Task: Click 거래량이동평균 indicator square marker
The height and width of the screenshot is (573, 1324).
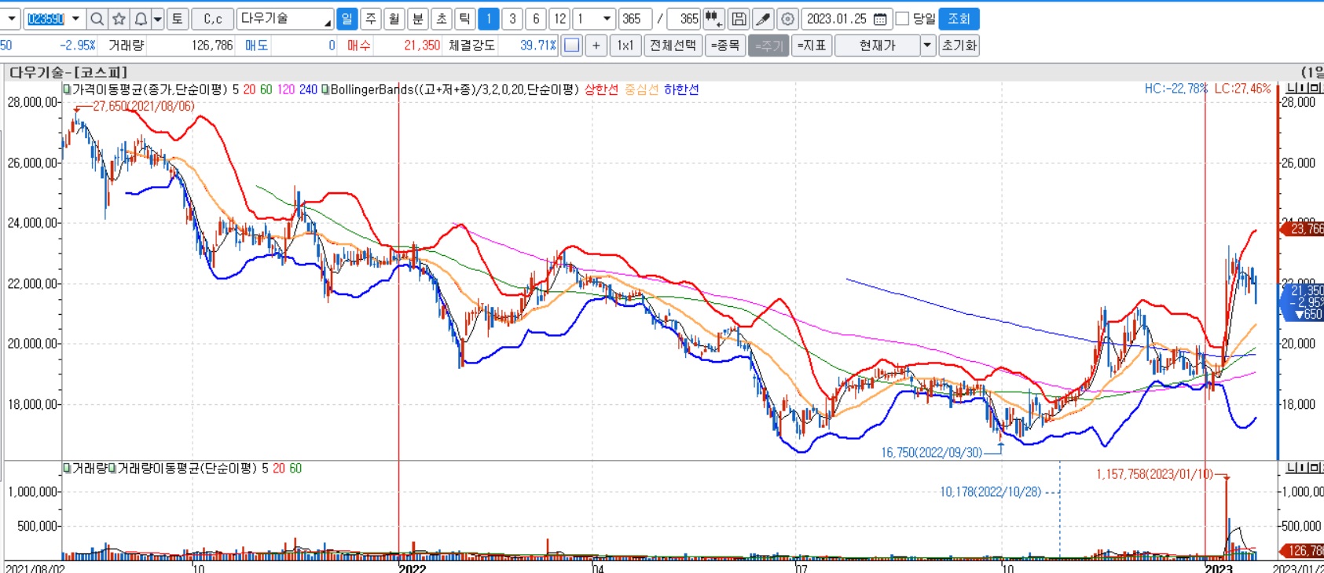Action: (112, 469)
